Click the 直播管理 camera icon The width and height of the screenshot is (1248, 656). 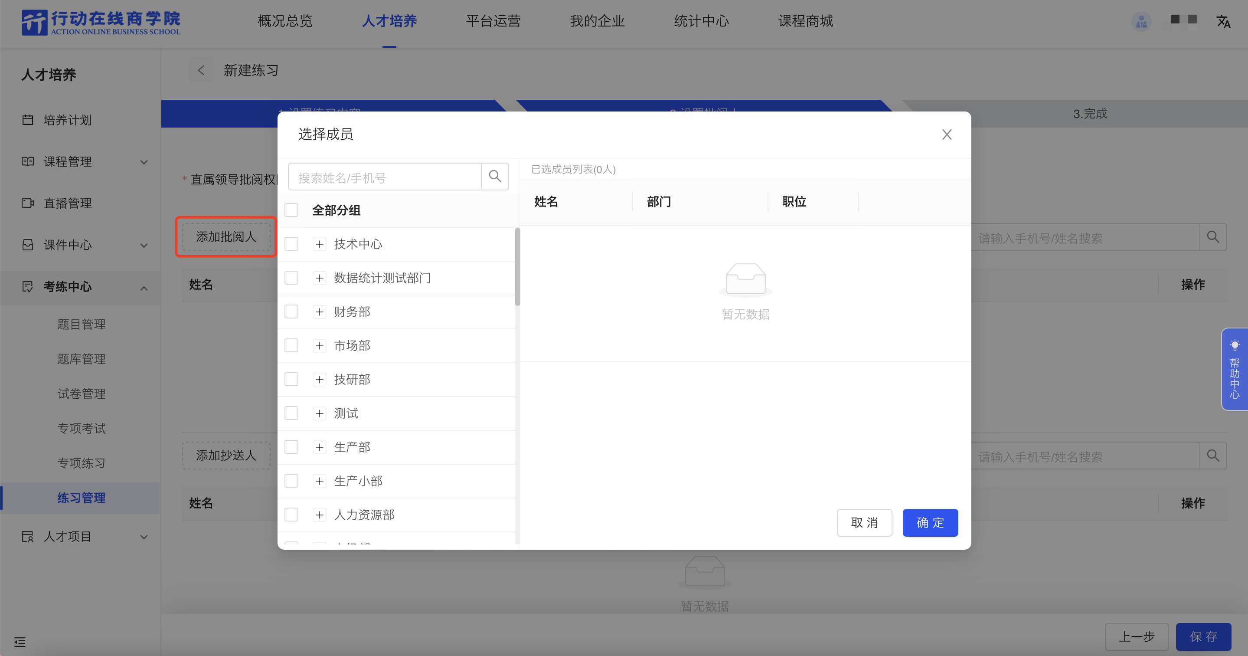tap(28, 203)
